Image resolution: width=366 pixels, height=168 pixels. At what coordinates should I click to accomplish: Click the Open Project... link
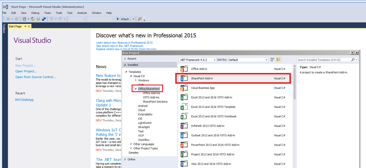point(26,71)
